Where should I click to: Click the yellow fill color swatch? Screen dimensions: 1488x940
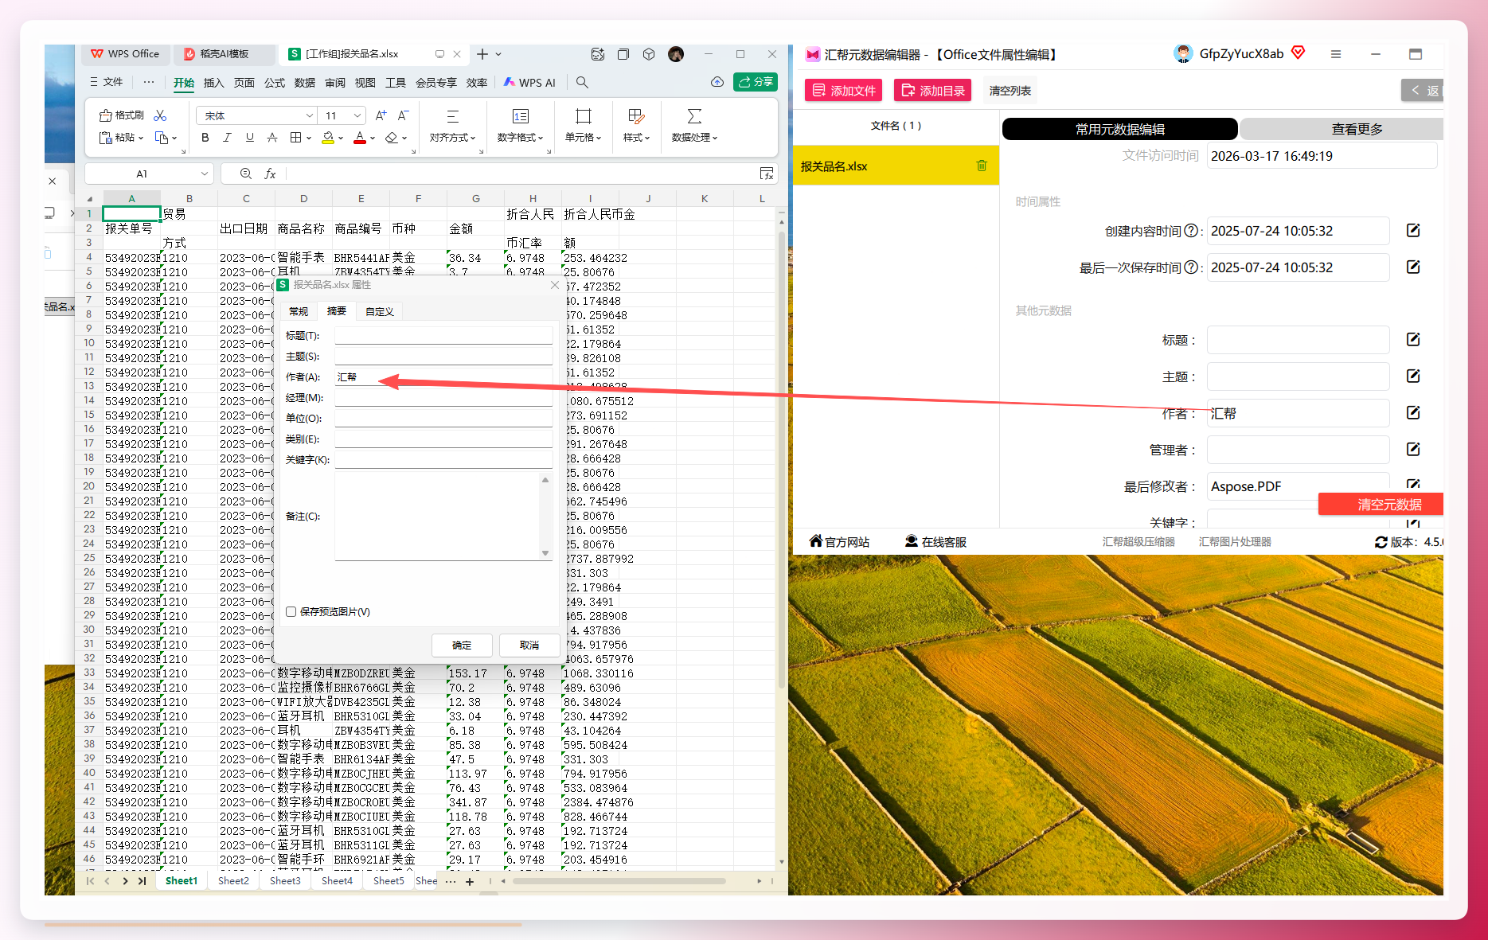tap(328, 138)
